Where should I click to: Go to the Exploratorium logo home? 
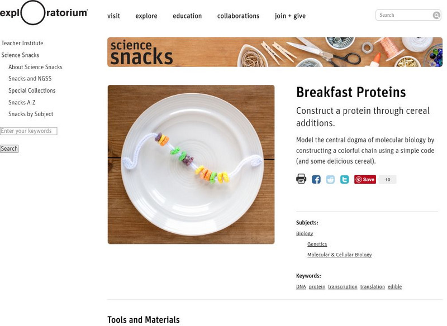[x=44, y=13]
